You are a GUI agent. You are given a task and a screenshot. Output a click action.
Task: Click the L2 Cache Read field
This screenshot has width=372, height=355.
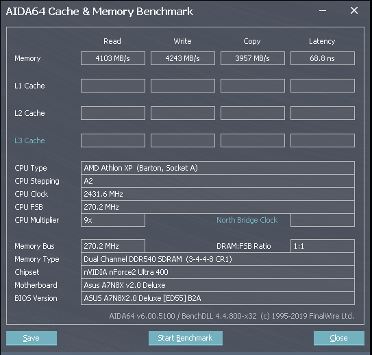[113, 113]
